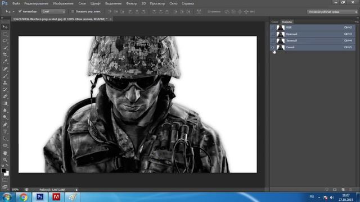Click the zoom percentage field in status bar
Image resolution: width=360 pixels, height=202 pixels.
[15, 190]
